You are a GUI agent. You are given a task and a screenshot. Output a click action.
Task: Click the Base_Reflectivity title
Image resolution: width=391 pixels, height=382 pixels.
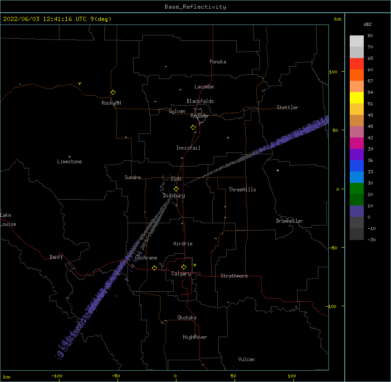pos(195,7)
